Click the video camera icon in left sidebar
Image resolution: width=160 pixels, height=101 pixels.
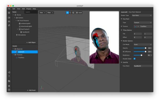[x=9, y=18]
